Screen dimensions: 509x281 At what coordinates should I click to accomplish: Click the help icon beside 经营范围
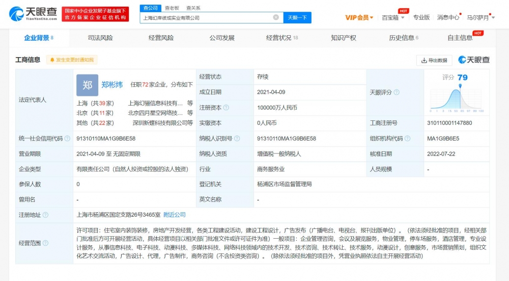[45, 243]
